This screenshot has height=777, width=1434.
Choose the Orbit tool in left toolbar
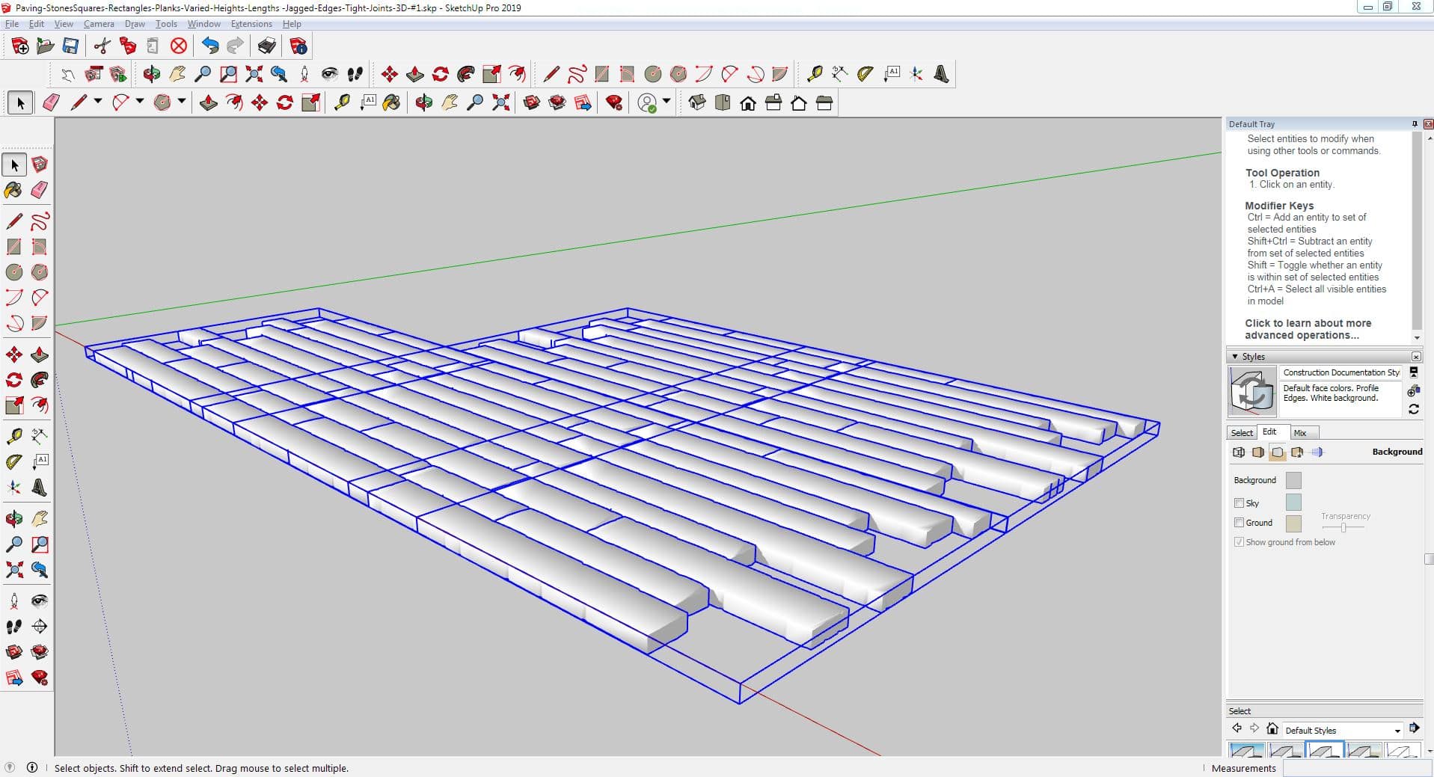click(x=13, y=518)
